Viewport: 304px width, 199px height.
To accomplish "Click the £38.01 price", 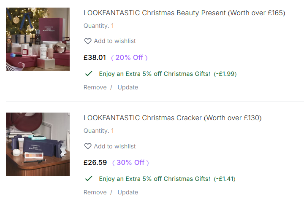I will (95, 57).
